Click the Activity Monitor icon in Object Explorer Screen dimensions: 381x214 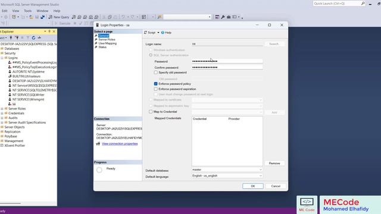(39, 37)
